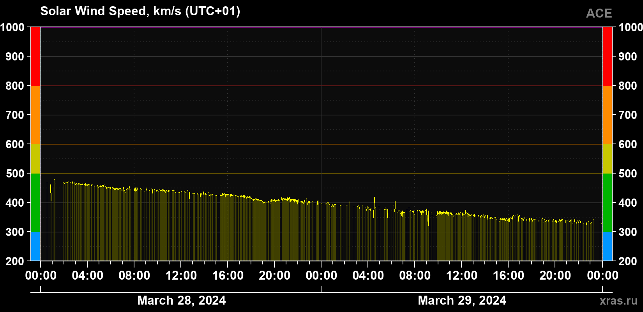Click the green band on left speed scale
This screenshot has width=643, height=312.
tap(35, 203)
